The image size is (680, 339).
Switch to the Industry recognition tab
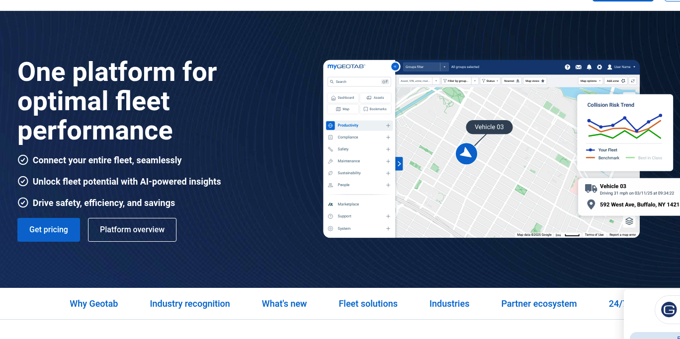coord(190,304)
